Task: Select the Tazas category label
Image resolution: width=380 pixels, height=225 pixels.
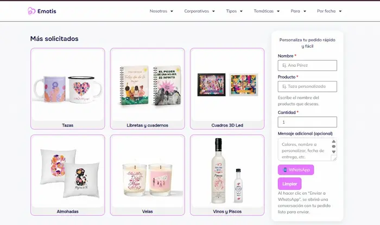Action: pyautogui.click(x=68, y=125)
